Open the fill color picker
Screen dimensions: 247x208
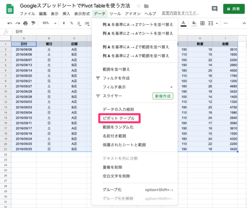point(195,23)
